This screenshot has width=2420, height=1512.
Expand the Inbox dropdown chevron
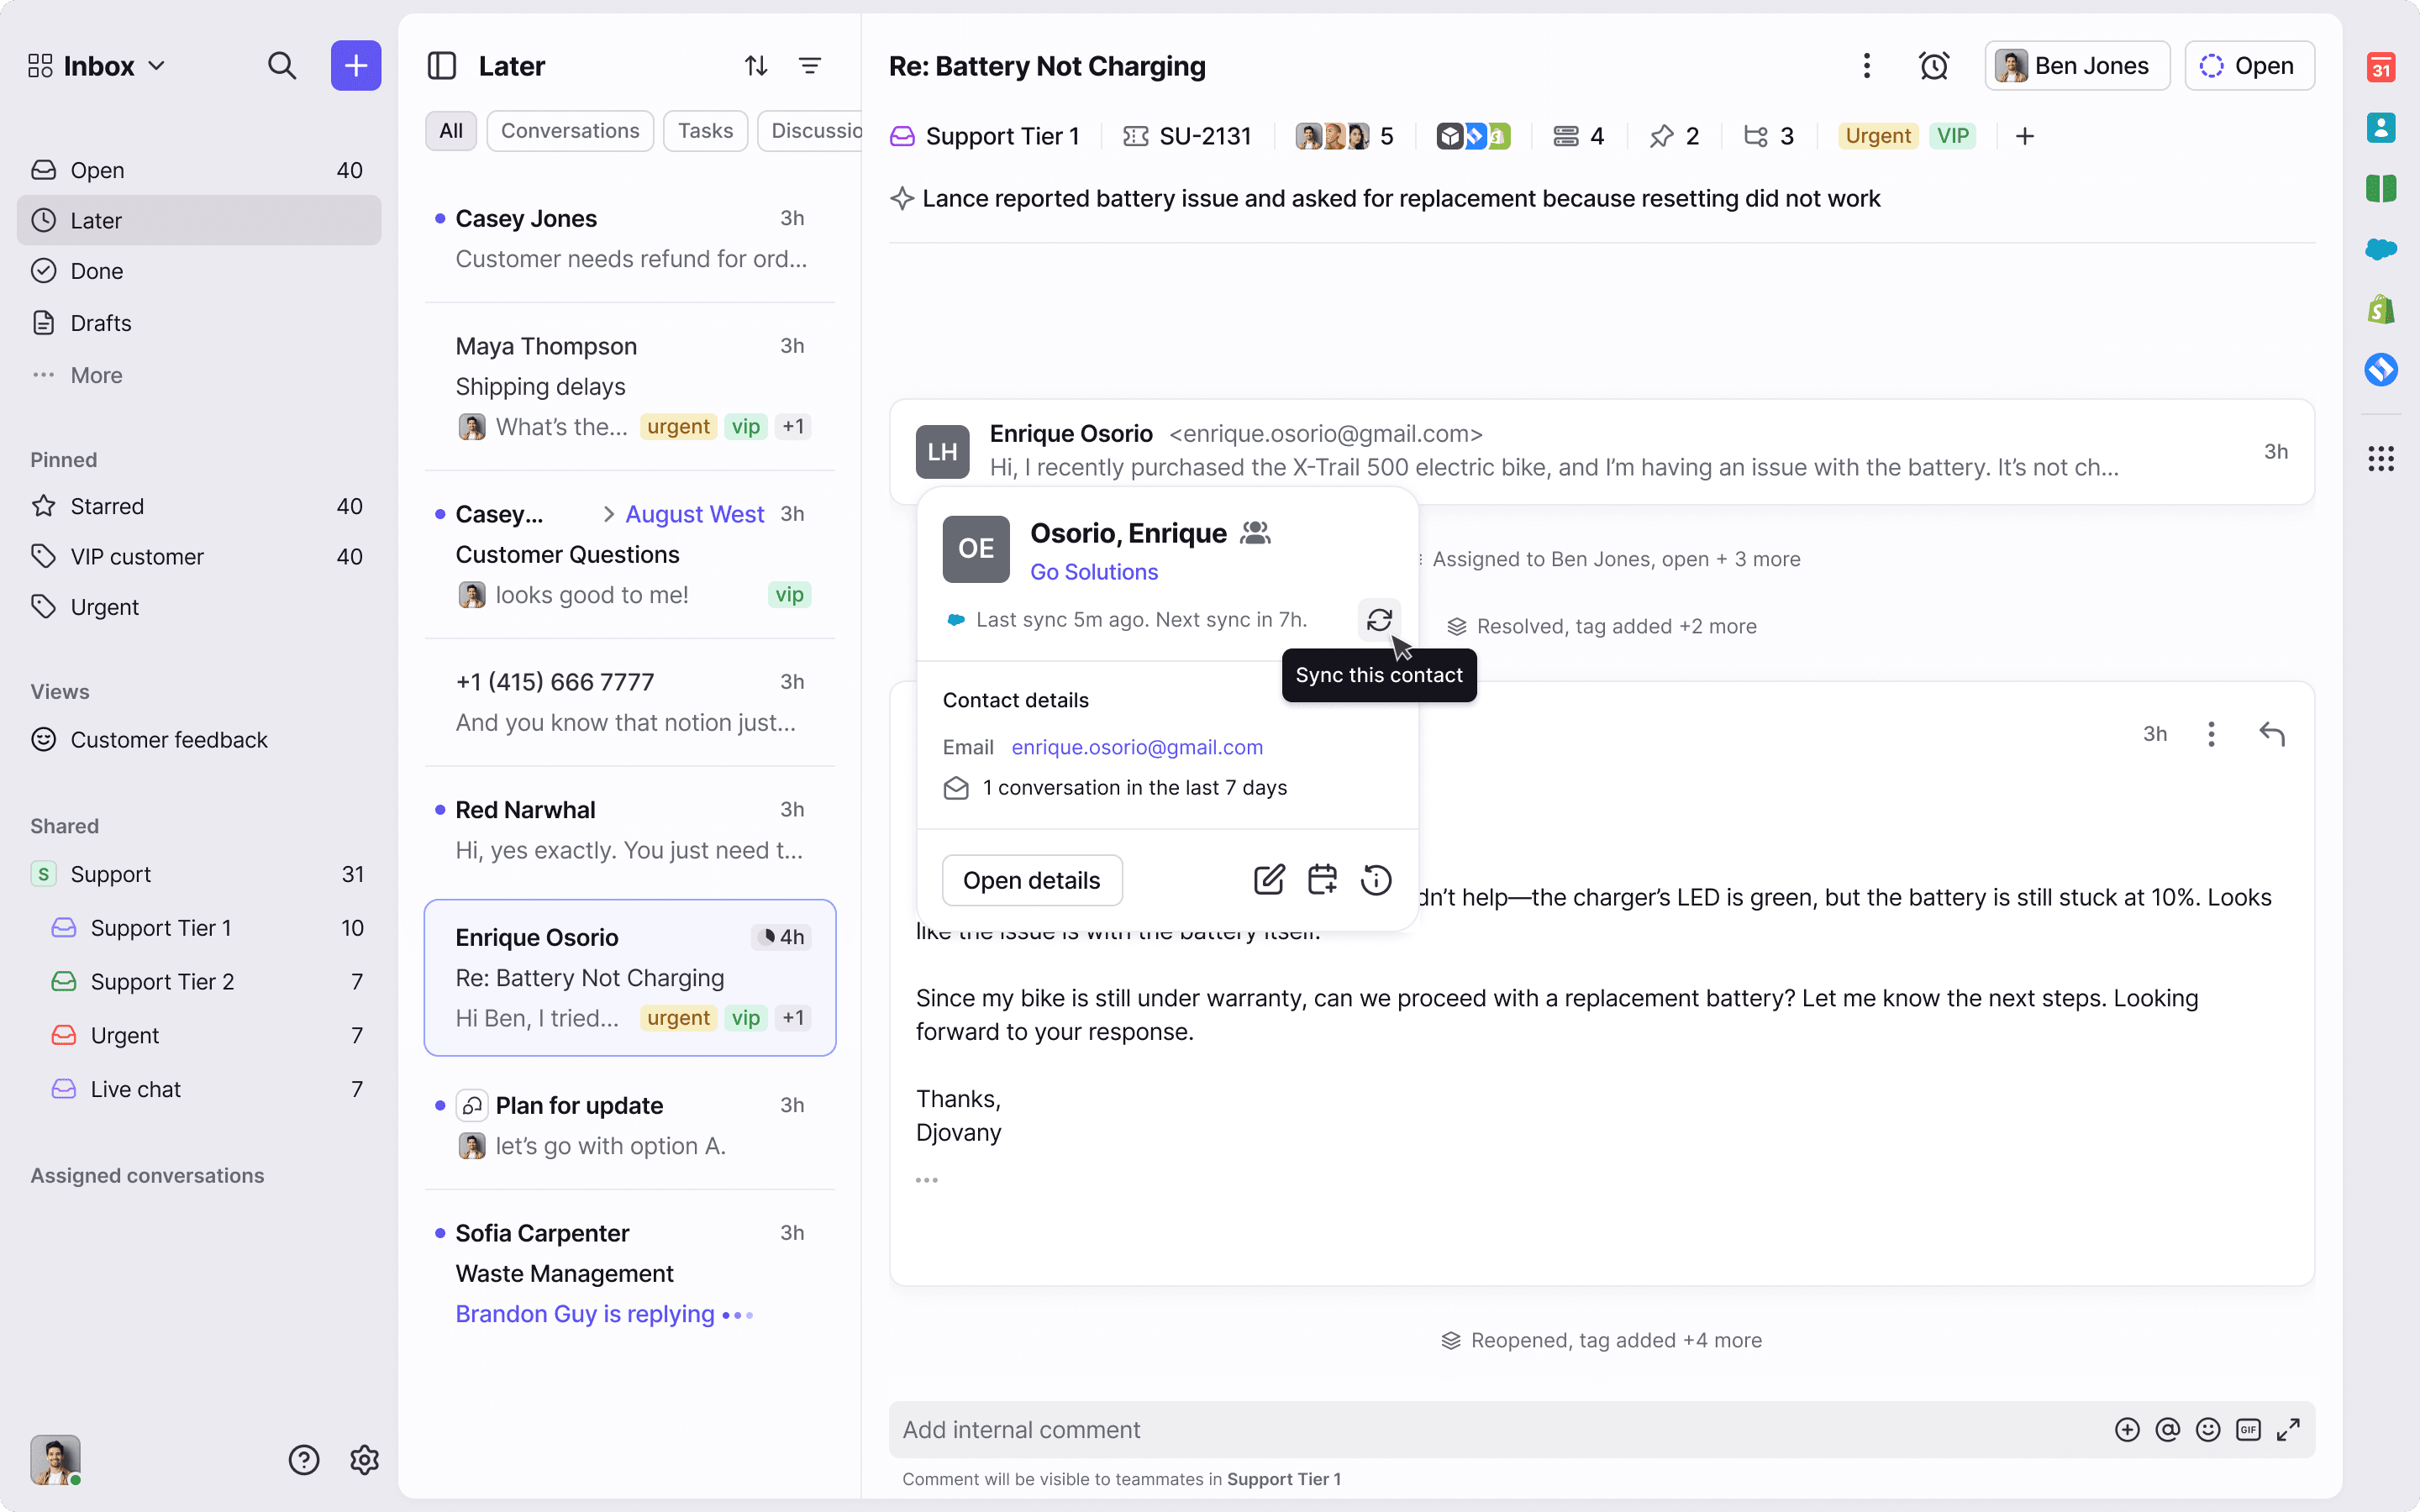pos(157,65)
